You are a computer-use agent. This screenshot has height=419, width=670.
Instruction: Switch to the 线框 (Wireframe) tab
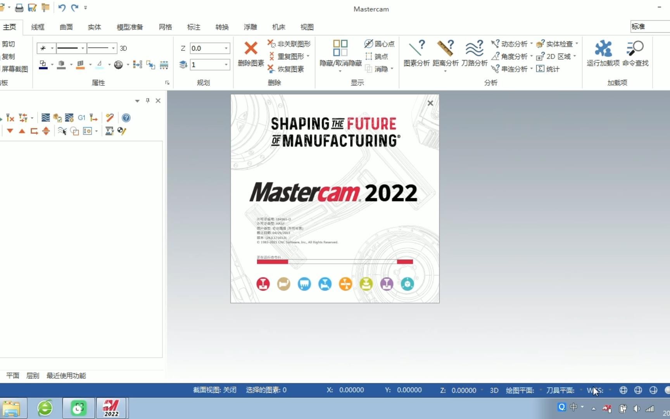[x=38, y=27]
